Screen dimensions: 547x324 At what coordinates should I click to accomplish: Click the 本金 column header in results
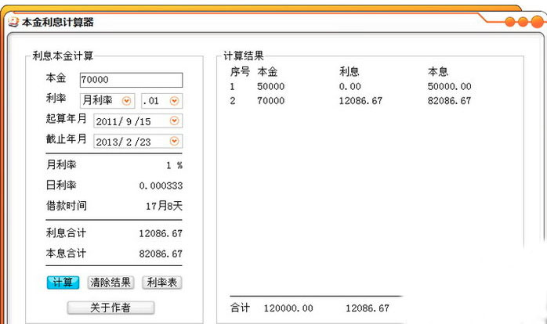[x=267, y=72]
